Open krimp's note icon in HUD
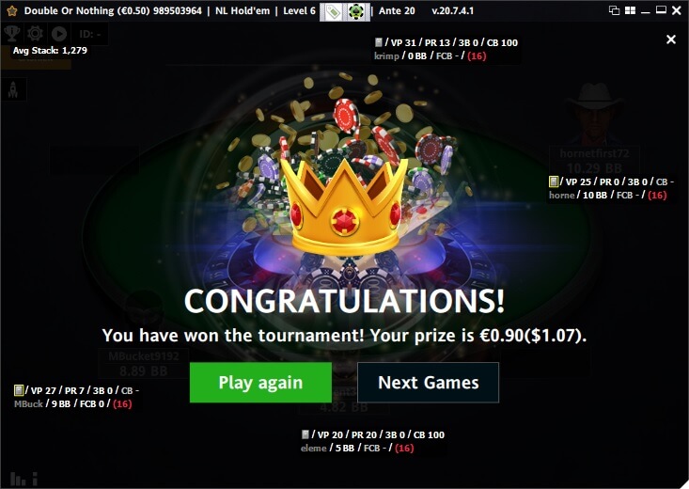This screenshot has width=689, height=489. tap(378, 42)
